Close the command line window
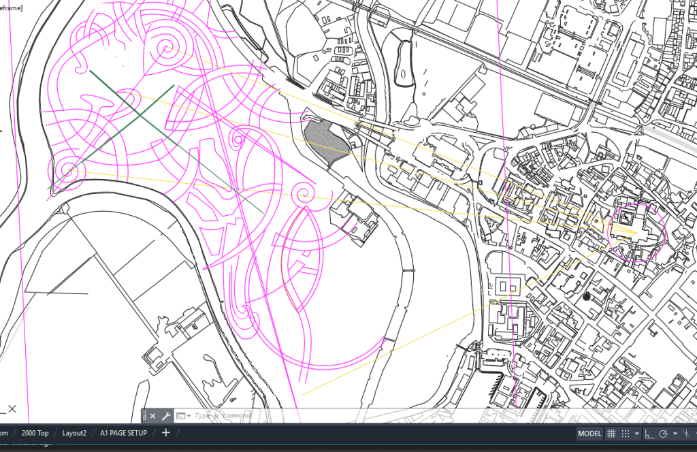 click(x=152, y=415)
